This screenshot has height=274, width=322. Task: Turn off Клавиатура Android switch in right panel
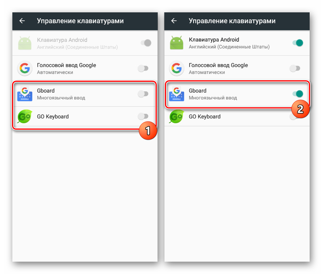click(x=298, y=43)
